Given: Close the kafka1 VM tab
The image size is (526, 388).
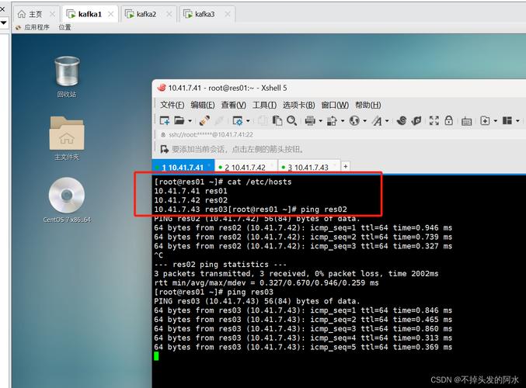Looking at the screenshot, I should coord(110,14).
